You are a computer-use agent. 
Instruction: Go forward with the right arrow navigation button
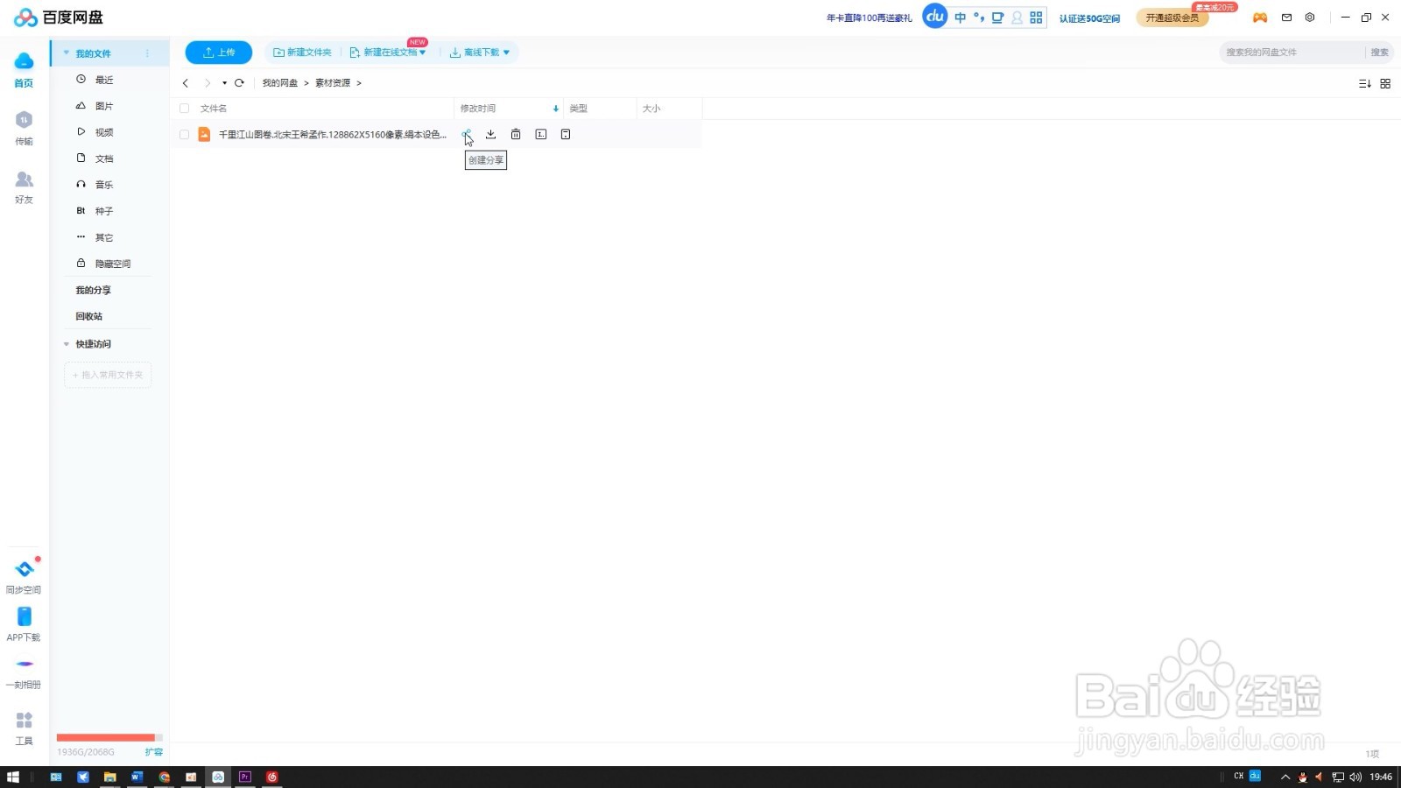point(208,83)
